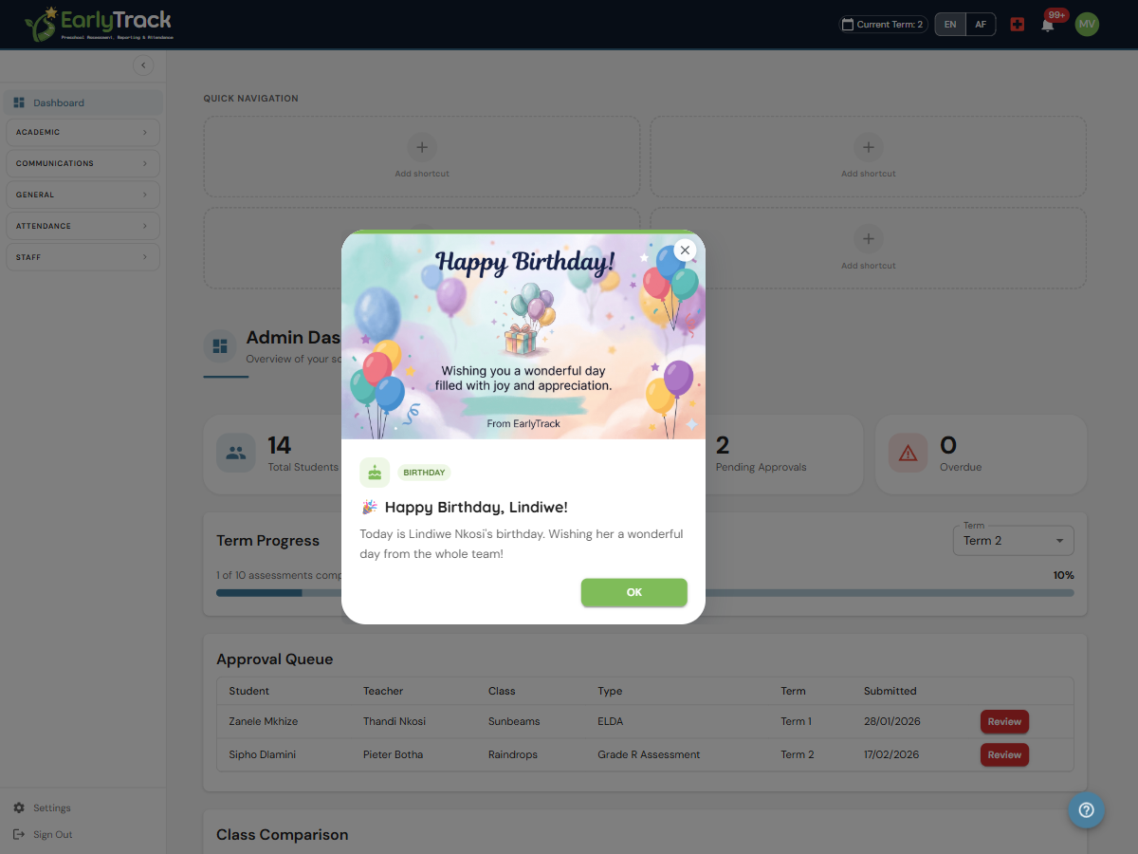Click the BIRTHDAY tag label
Viewport: 1138px width, 854px height.
point(424,473)
